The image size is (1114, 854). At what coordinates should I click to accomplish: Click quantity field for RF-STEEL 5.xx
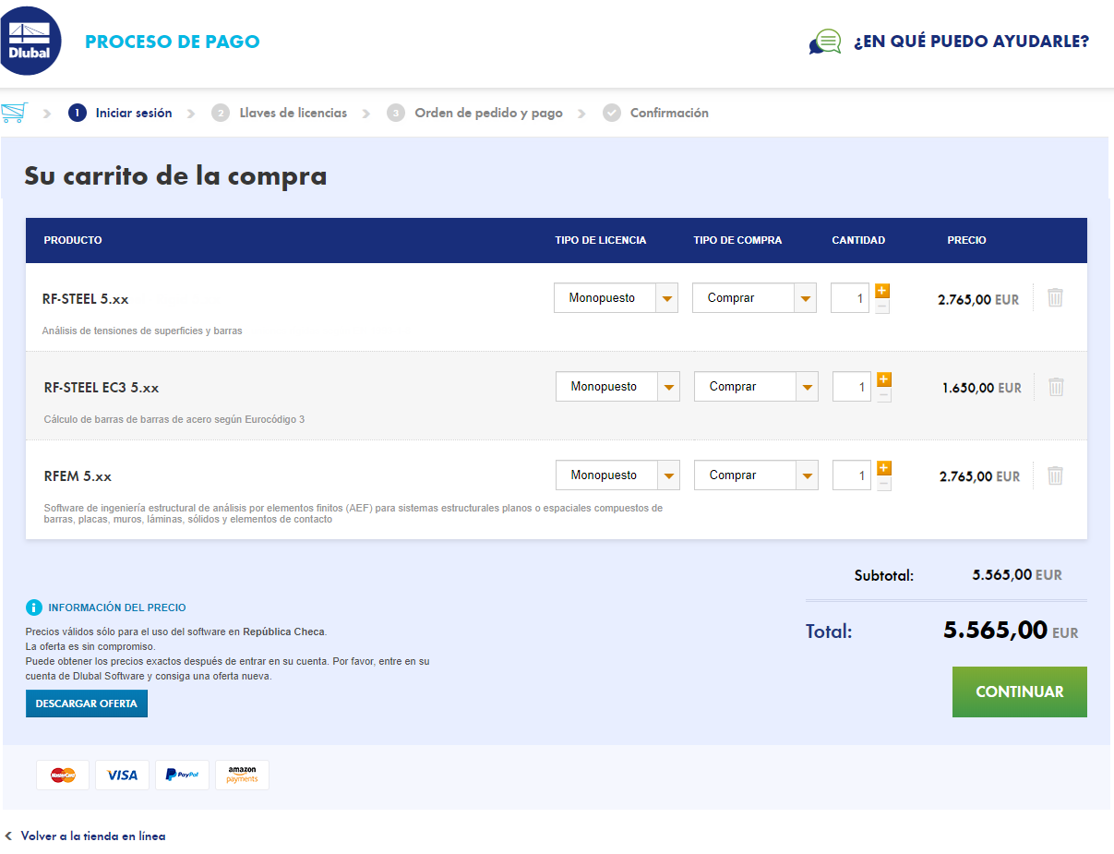click(850, 298)
